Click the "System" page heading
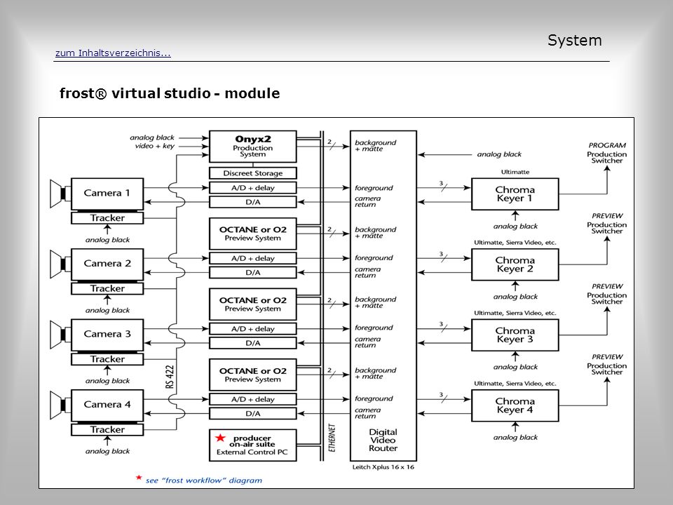673x505 pixels. 574,41
